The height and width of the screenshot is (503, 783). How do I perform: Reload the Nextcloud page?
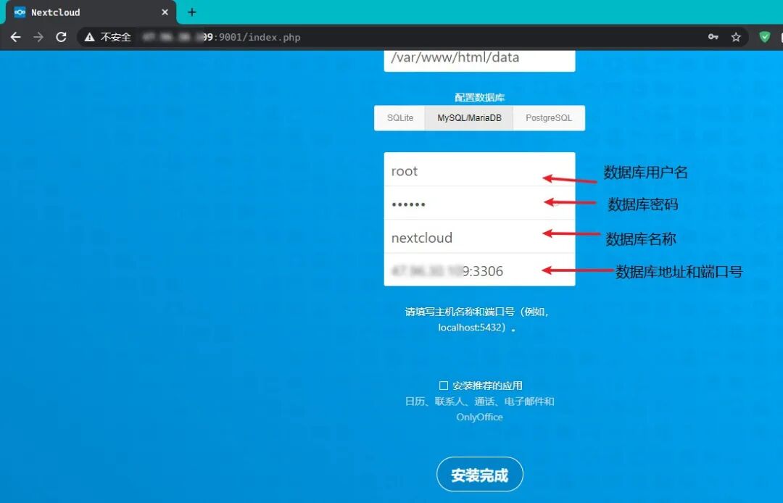(x=61, y=37)
